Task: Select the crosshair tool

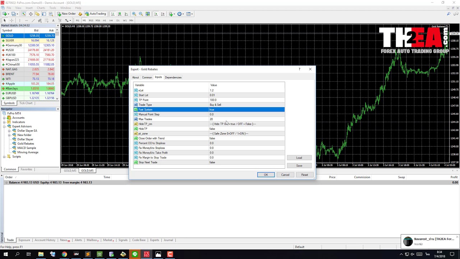Action: pos(11,21)
